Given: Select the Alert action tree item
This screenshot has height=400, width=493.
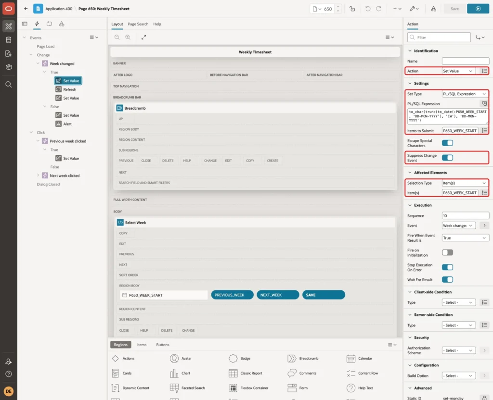Looking at the screenshot, I should [x=64, y=124].
